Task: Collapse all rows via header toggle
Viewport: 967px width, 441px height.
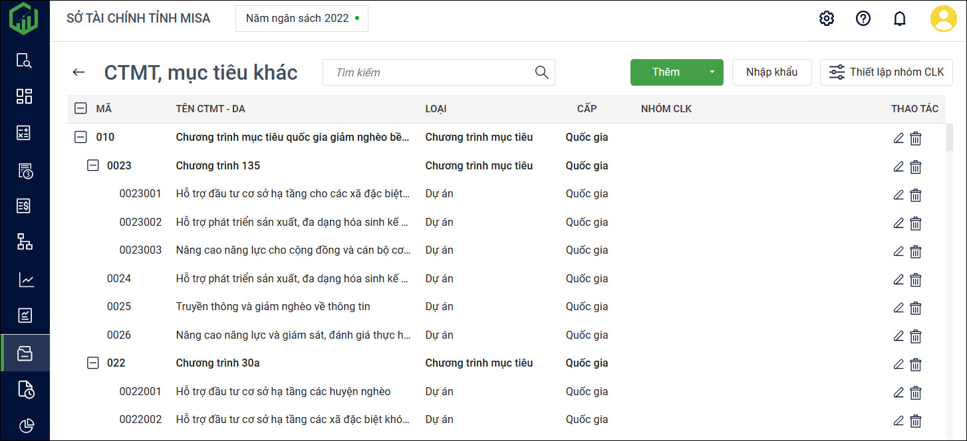Action: tap(80, 108)
